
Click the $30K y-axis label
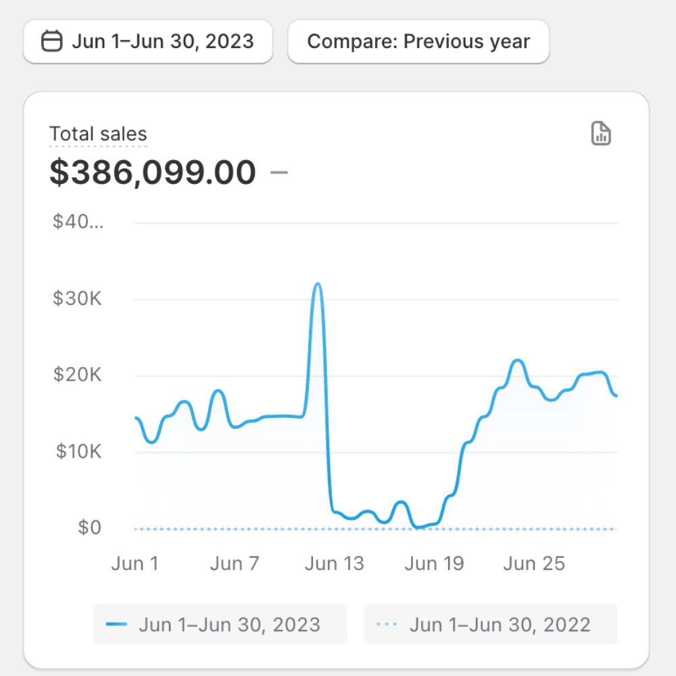click(77, 299)
